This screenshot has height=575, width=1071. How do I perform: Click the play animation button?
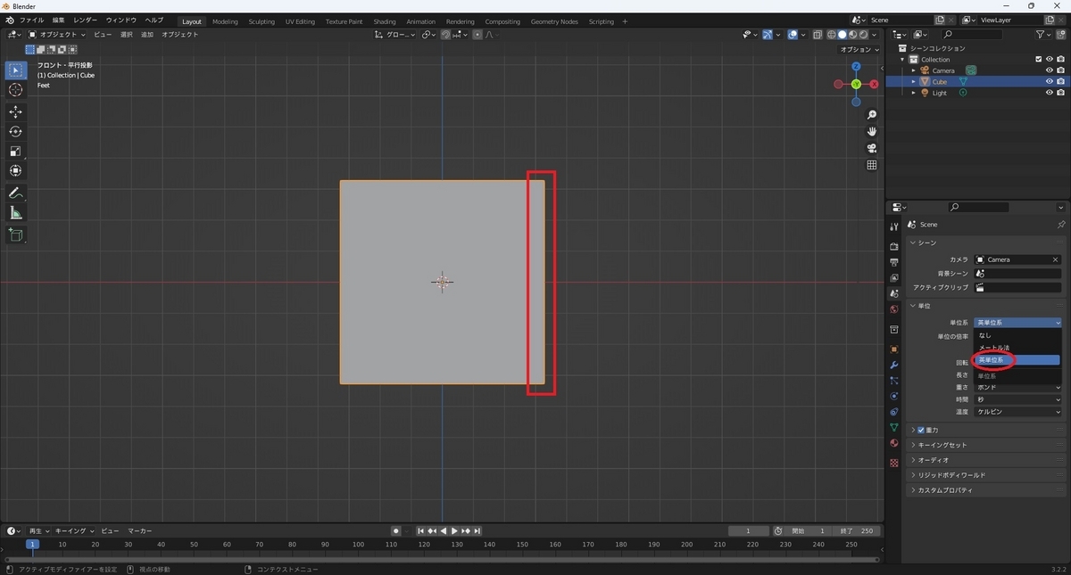coord(454,531)
